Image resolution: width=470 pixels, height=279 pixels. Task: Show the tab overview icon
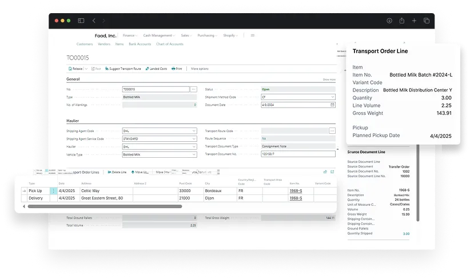pyautogui.click(x=427, y=21)
